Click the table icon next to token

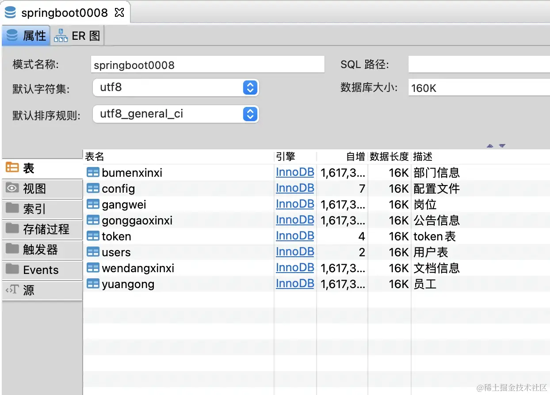pos(93,235)
